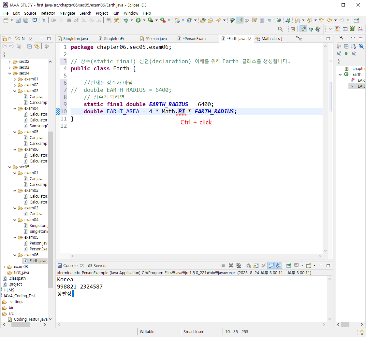Click the Open Web Browser globe icon
The image size is (366, 337).
tap(279, 21)
